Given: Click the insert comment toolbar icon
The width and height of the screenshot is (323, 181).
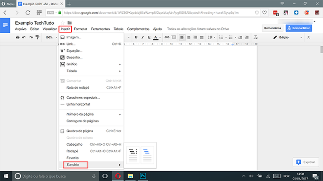Looking at the screenshot, I should coord(174,37).
